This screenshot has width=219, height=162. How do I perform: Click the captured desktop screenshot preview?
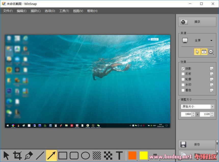[x=88, y=81]
